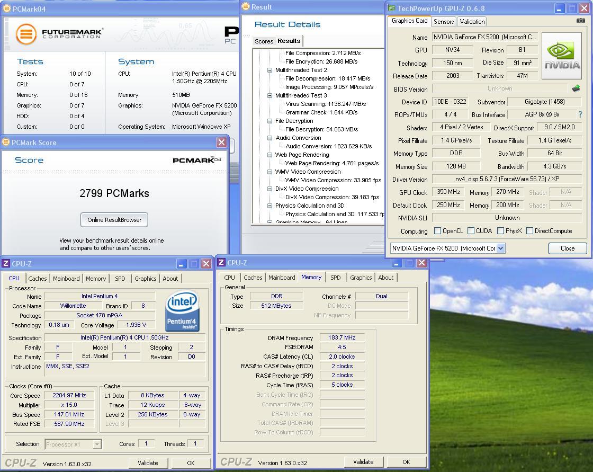This screenshot has height=472, width=593.
Task: Select the Image Processing result row
Action: pos(329,87)
